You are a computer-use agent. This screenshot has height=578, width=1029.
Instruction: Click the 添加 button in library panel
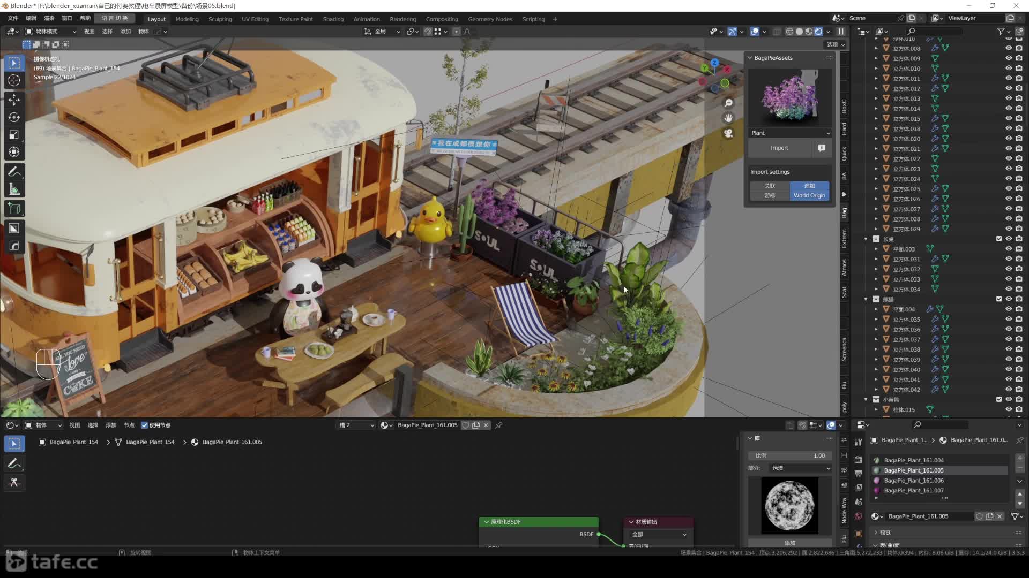[x=790, y=543]
